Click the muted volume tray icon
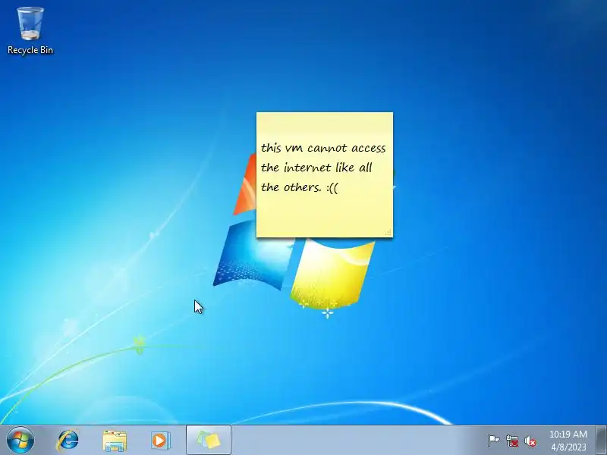The height and width of the screenshot is (455, 607). [x=530, y=441]
